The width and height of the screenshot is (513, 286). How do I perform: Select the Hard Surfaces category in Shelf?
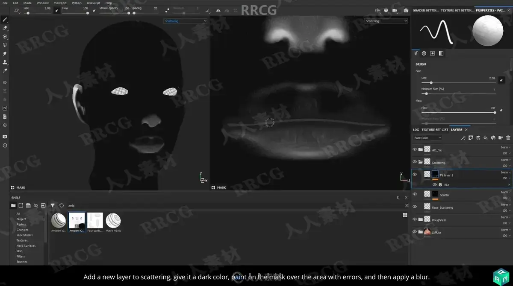26,246
